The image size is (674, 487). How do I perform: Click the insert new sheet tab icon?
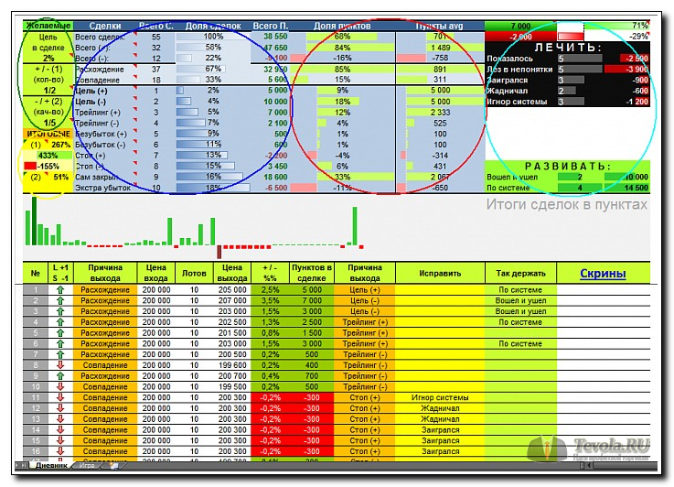[x=112, y=466]
